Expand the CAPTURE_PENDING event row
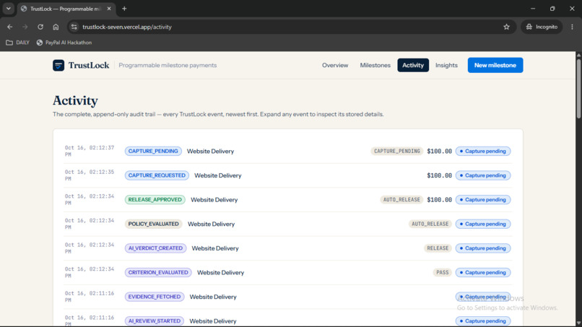582x327 pixels. pos(287,151)
